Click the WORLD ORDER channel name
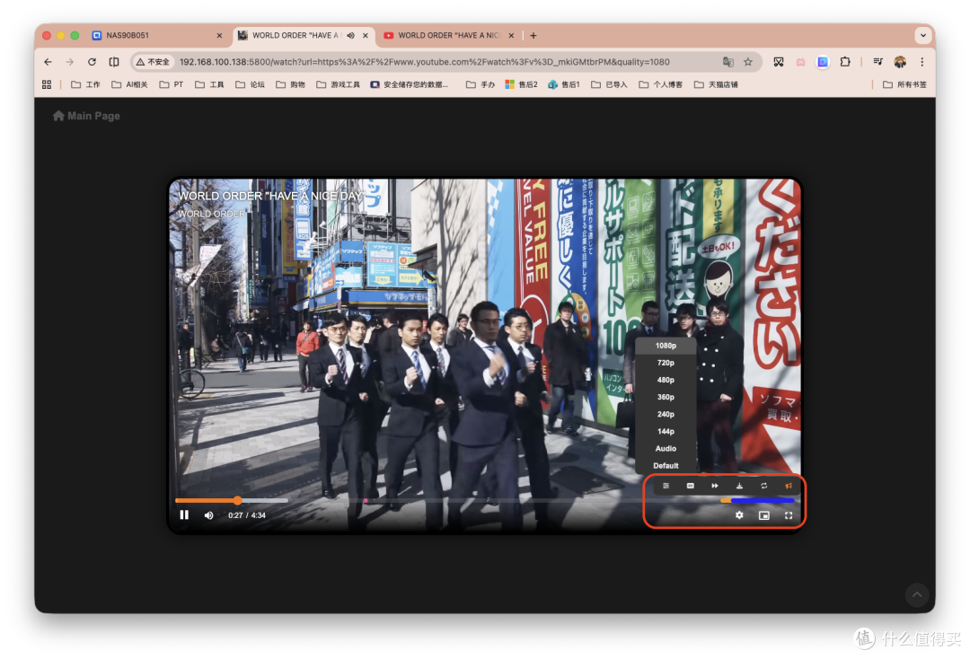The width and height of the screenshot is (970, 659). click(212, 214)
